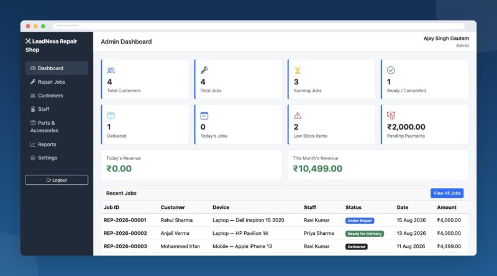Click the ₹0.00 Today's Revenue value
The height and width of the screenshot is (276, 497).
pyautogui.click(x=119, y=169)
